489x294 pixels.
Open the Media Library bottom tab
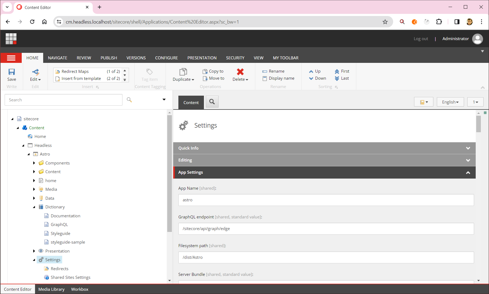[51, 289]
